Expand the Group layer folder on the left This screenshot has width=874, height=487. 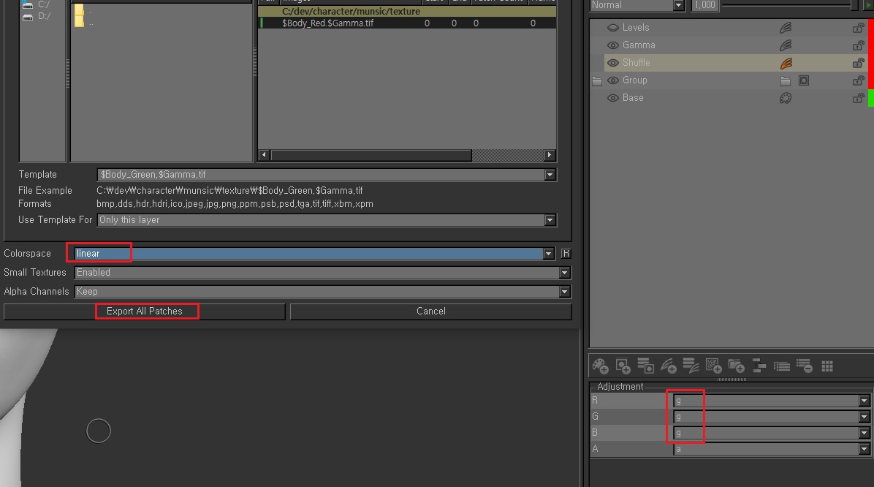click(x=597, y=81)
